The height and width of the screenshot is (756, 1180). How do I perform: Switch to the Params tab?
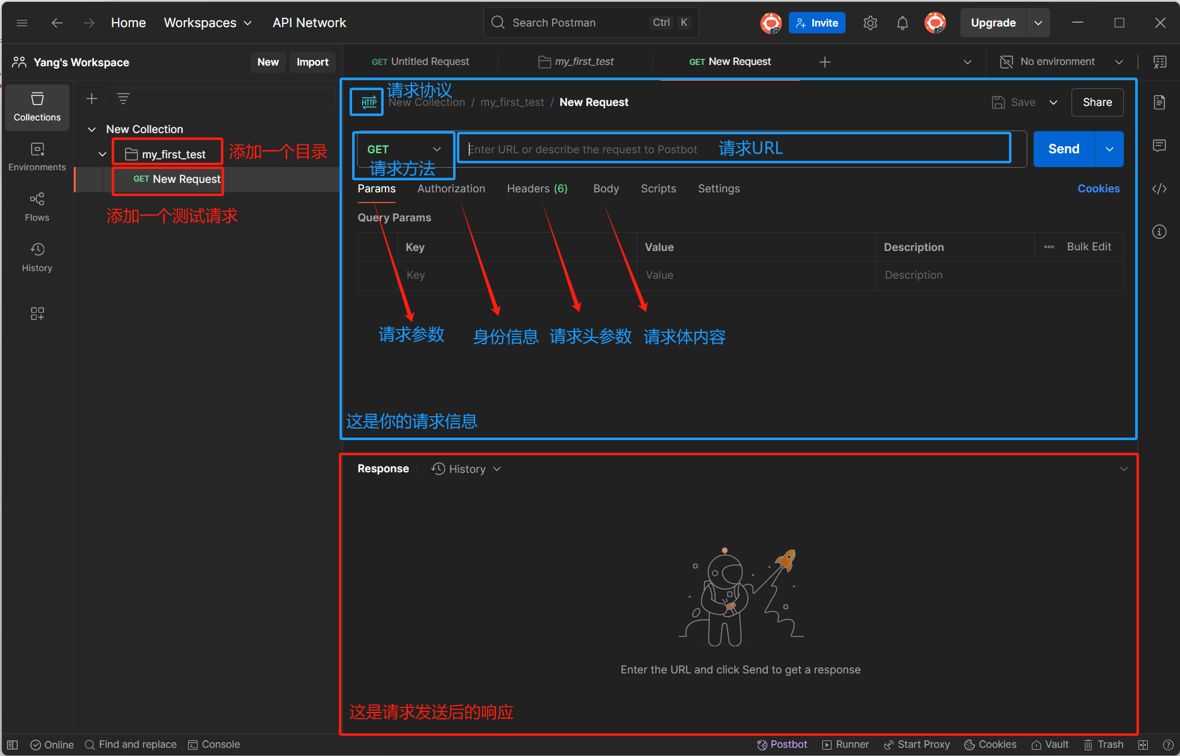pos(377,189)
